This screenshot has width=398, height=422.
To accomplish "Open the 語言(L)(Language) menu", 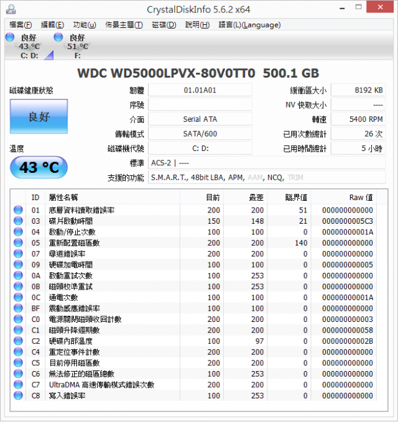I will coord(249,25).
